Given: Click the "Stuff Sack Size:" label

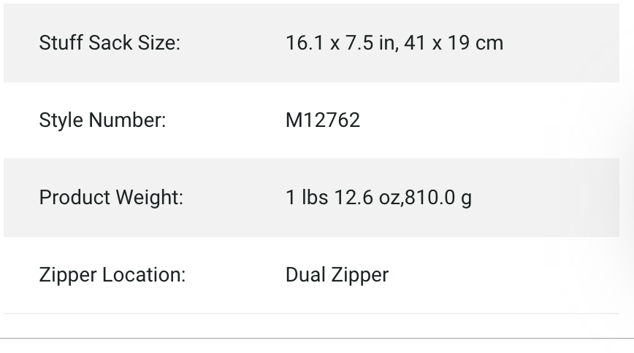Looking at the screenshot, I should pyautogui.click(x=109, y=42).
